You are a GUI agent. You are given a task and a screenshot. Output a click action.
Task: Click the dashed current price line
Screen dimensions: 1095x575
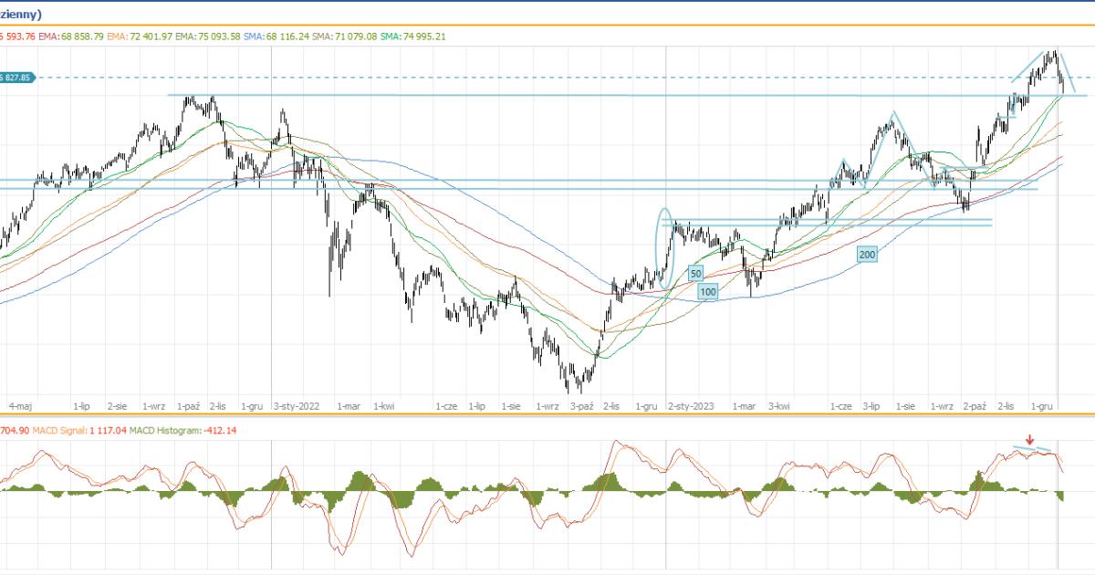pos(547,78)
